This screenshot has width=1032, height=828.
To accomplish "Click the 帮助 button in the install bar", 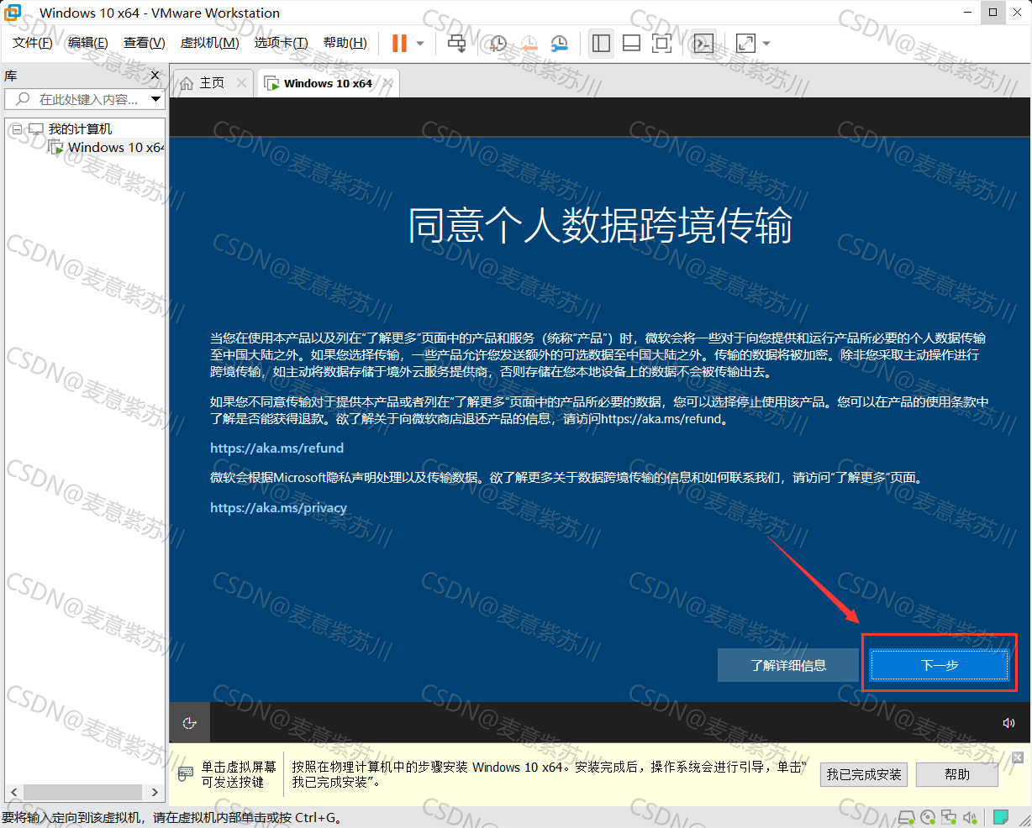I will pyautogui.click(x=957, y=774).
